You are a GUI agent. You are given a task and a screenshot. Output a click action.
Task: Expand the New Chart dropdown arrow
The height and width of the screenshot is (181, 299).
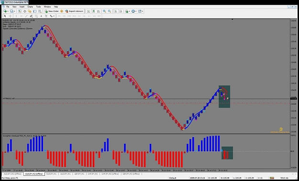8,11
